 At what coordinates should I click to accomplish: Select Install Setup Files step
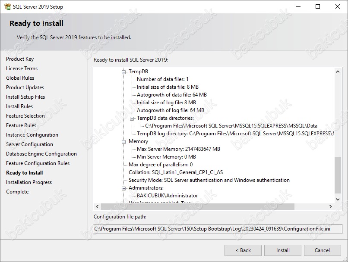coord(25,97)
